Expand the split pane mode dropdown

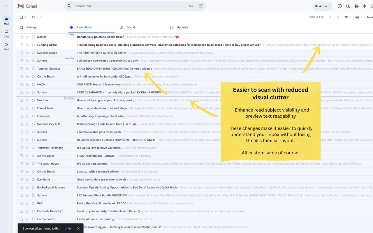click(x=348, y=17)
